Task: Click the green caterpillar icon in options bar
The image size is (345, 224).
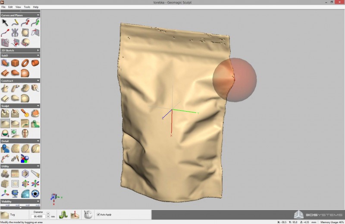Action: click(63, 215)
